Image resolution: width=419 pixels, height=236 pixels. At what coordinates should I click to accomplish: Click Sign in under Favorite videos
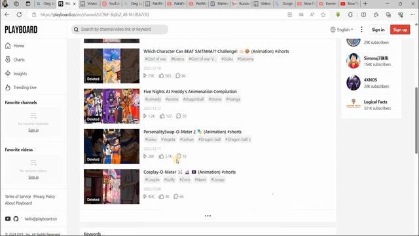33,178
